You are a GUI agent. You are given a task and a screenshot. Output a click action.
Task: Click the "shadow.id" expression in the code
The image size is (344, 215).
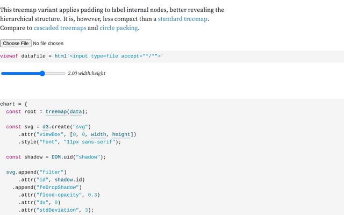point(68,180)
